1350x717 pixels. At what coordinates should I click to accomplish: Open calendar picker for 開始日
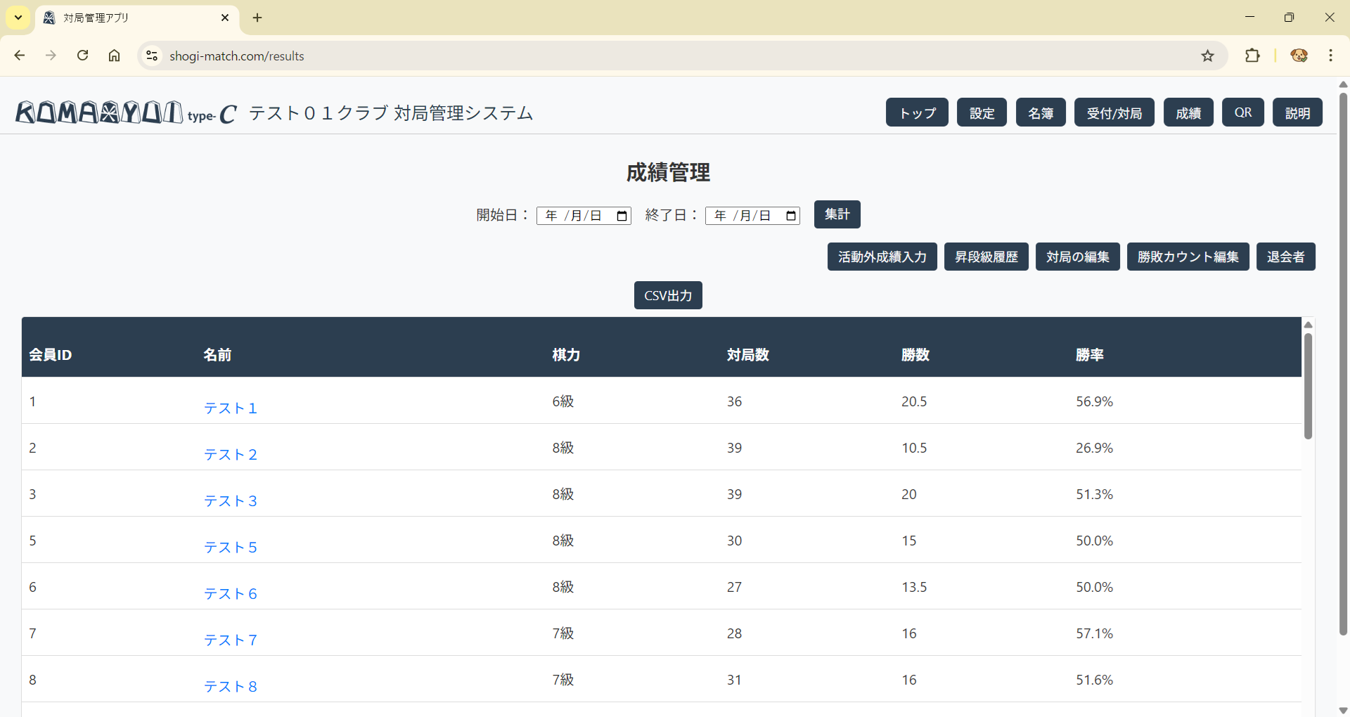(622, 216)
